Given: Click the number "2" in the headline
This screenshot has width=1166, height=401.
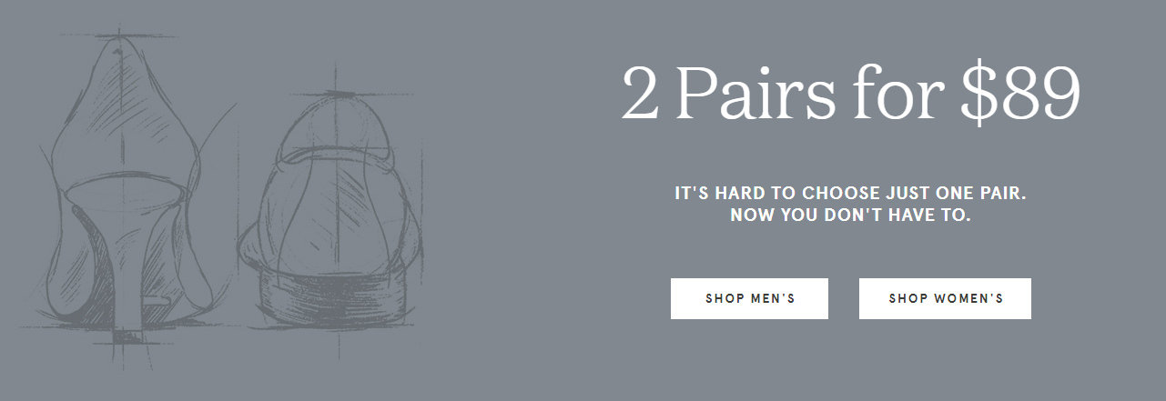Looking at the screenshot, I should point(640,94).
